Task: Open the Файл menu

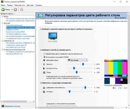Action: coord(3,5)
